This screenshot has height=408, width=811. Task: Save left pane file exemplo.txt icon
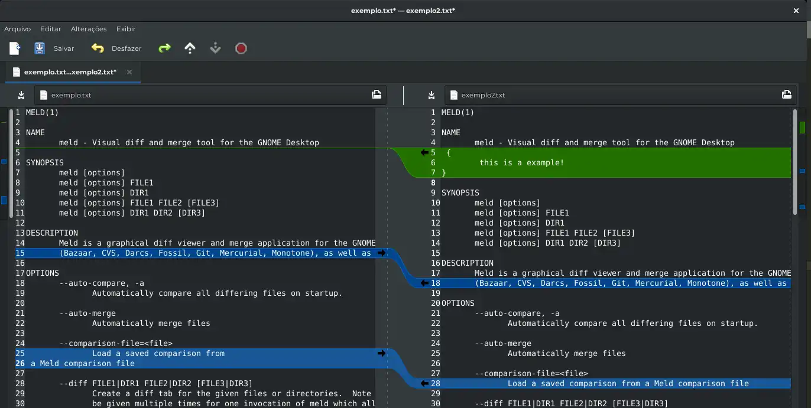[x=21, y=95]
